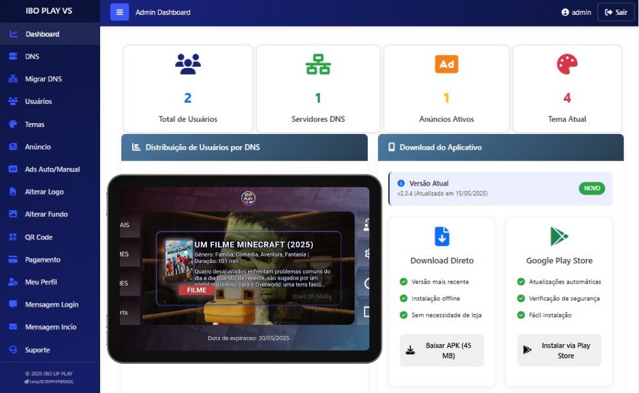Click the Mensagem Login chat icon
Viewport: 639px width, 393px height.
(x=13, y=305)
